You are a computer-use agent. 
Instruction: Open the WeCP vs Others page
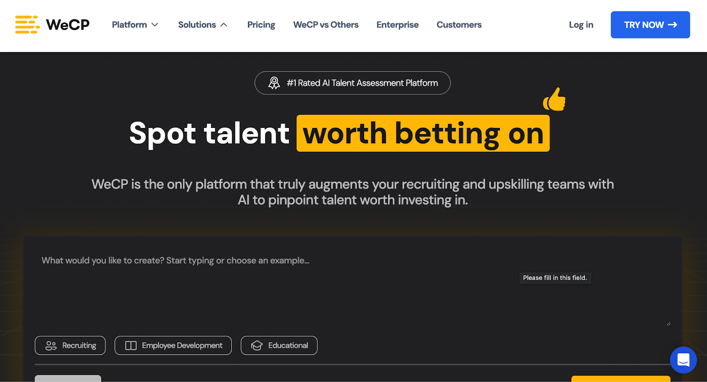tap(325, 25)
